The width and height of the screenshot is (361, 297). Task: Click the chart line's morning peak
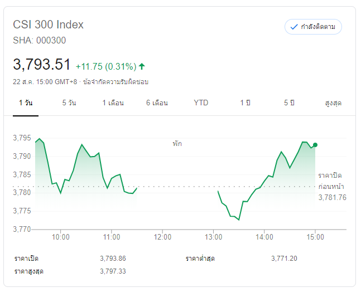point(39,139)
